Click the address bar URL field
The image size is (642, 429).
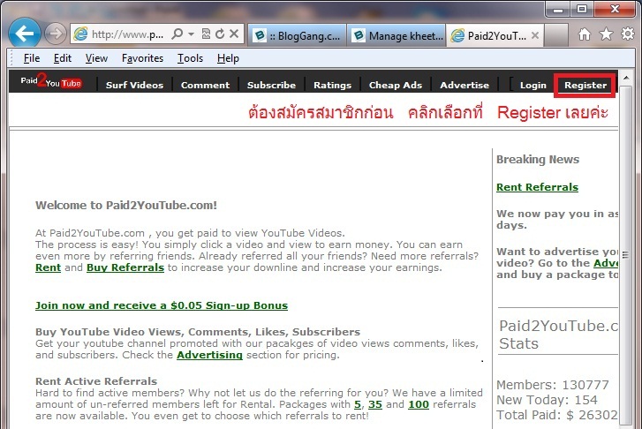128,34
